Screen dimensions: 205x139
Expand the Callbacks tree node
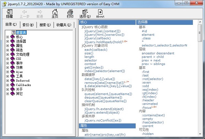8,85
